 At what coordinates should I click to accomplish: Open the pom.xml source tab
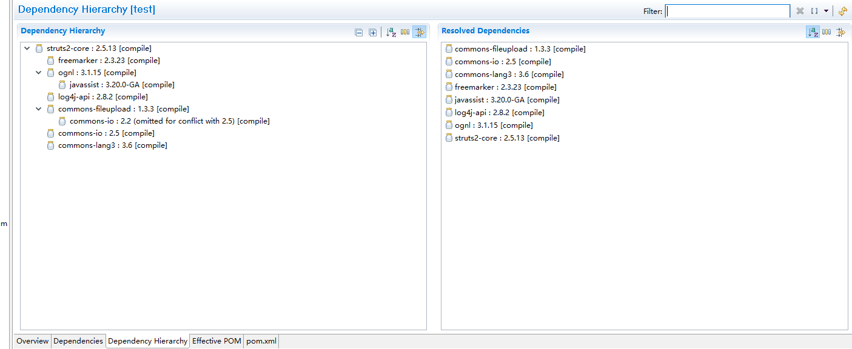(261, 341)
